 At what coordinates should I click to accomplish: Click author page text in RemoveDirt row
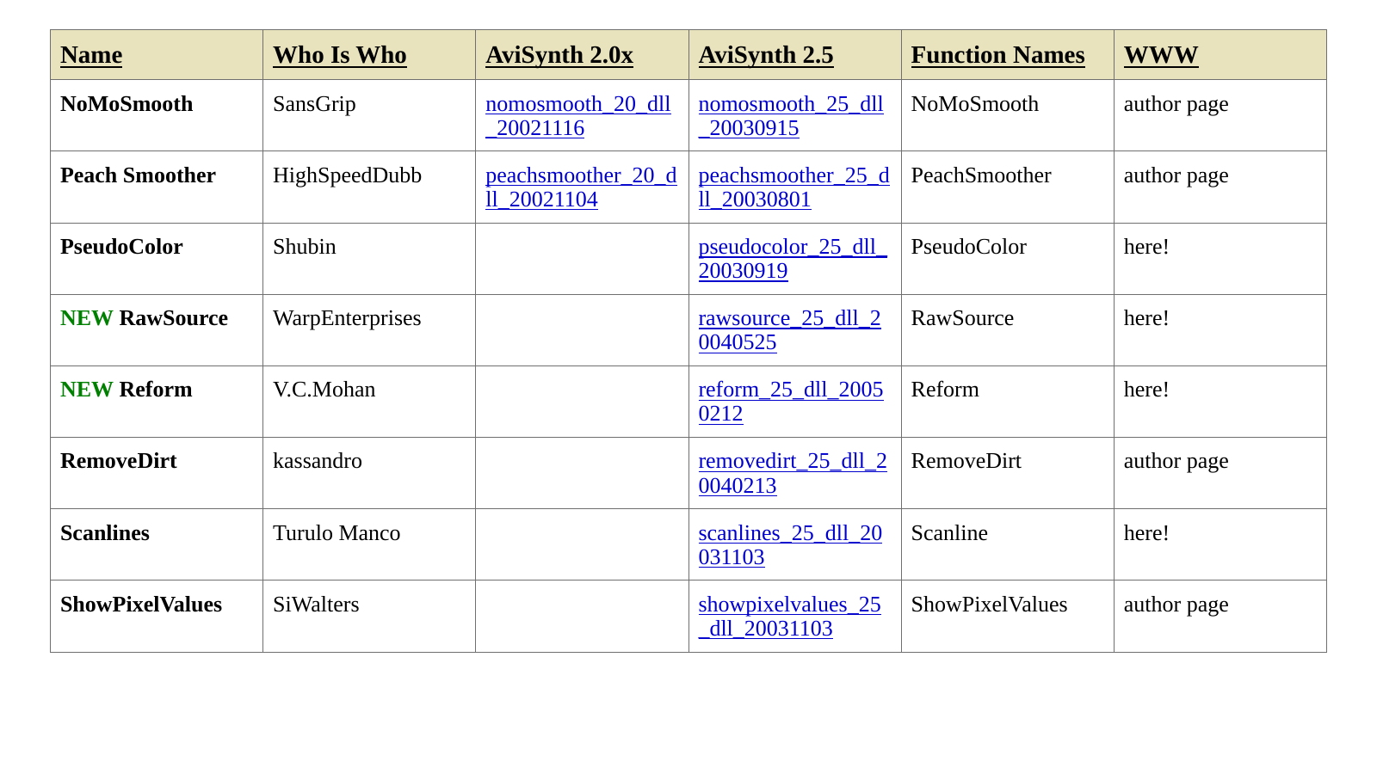(x=1176, y=461)
